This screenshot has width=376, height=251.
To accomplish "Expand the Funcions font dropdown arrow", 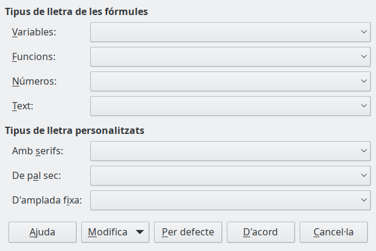I will pyautogui.click(x=364, y=56).
